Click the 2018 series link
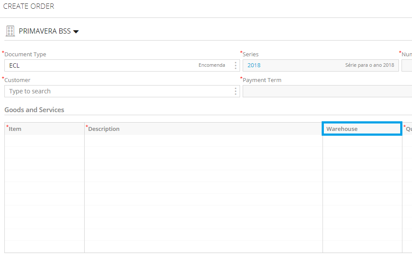Viewport: 412px width, 257px height. pyautogui.click(x=254, y=65)
